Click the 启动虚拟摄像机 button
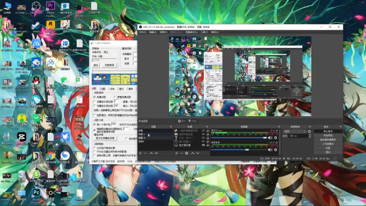 pyautogui.click(x=328, y=140)
